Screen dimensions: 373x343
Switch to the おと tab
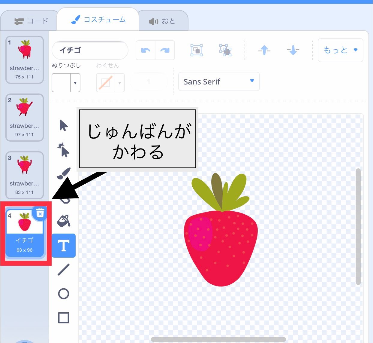tap(164, 20)
